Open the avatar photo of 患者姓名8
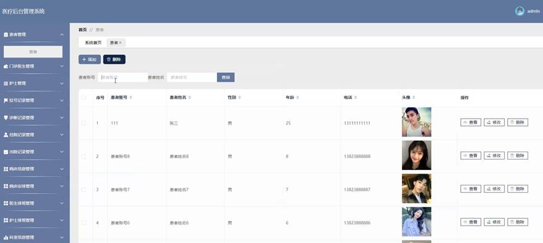 click(417, 155)
